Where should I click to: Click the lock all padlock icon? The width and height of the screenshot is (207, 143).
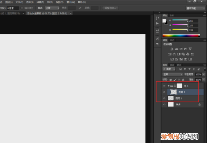click(x=183, y=79)
